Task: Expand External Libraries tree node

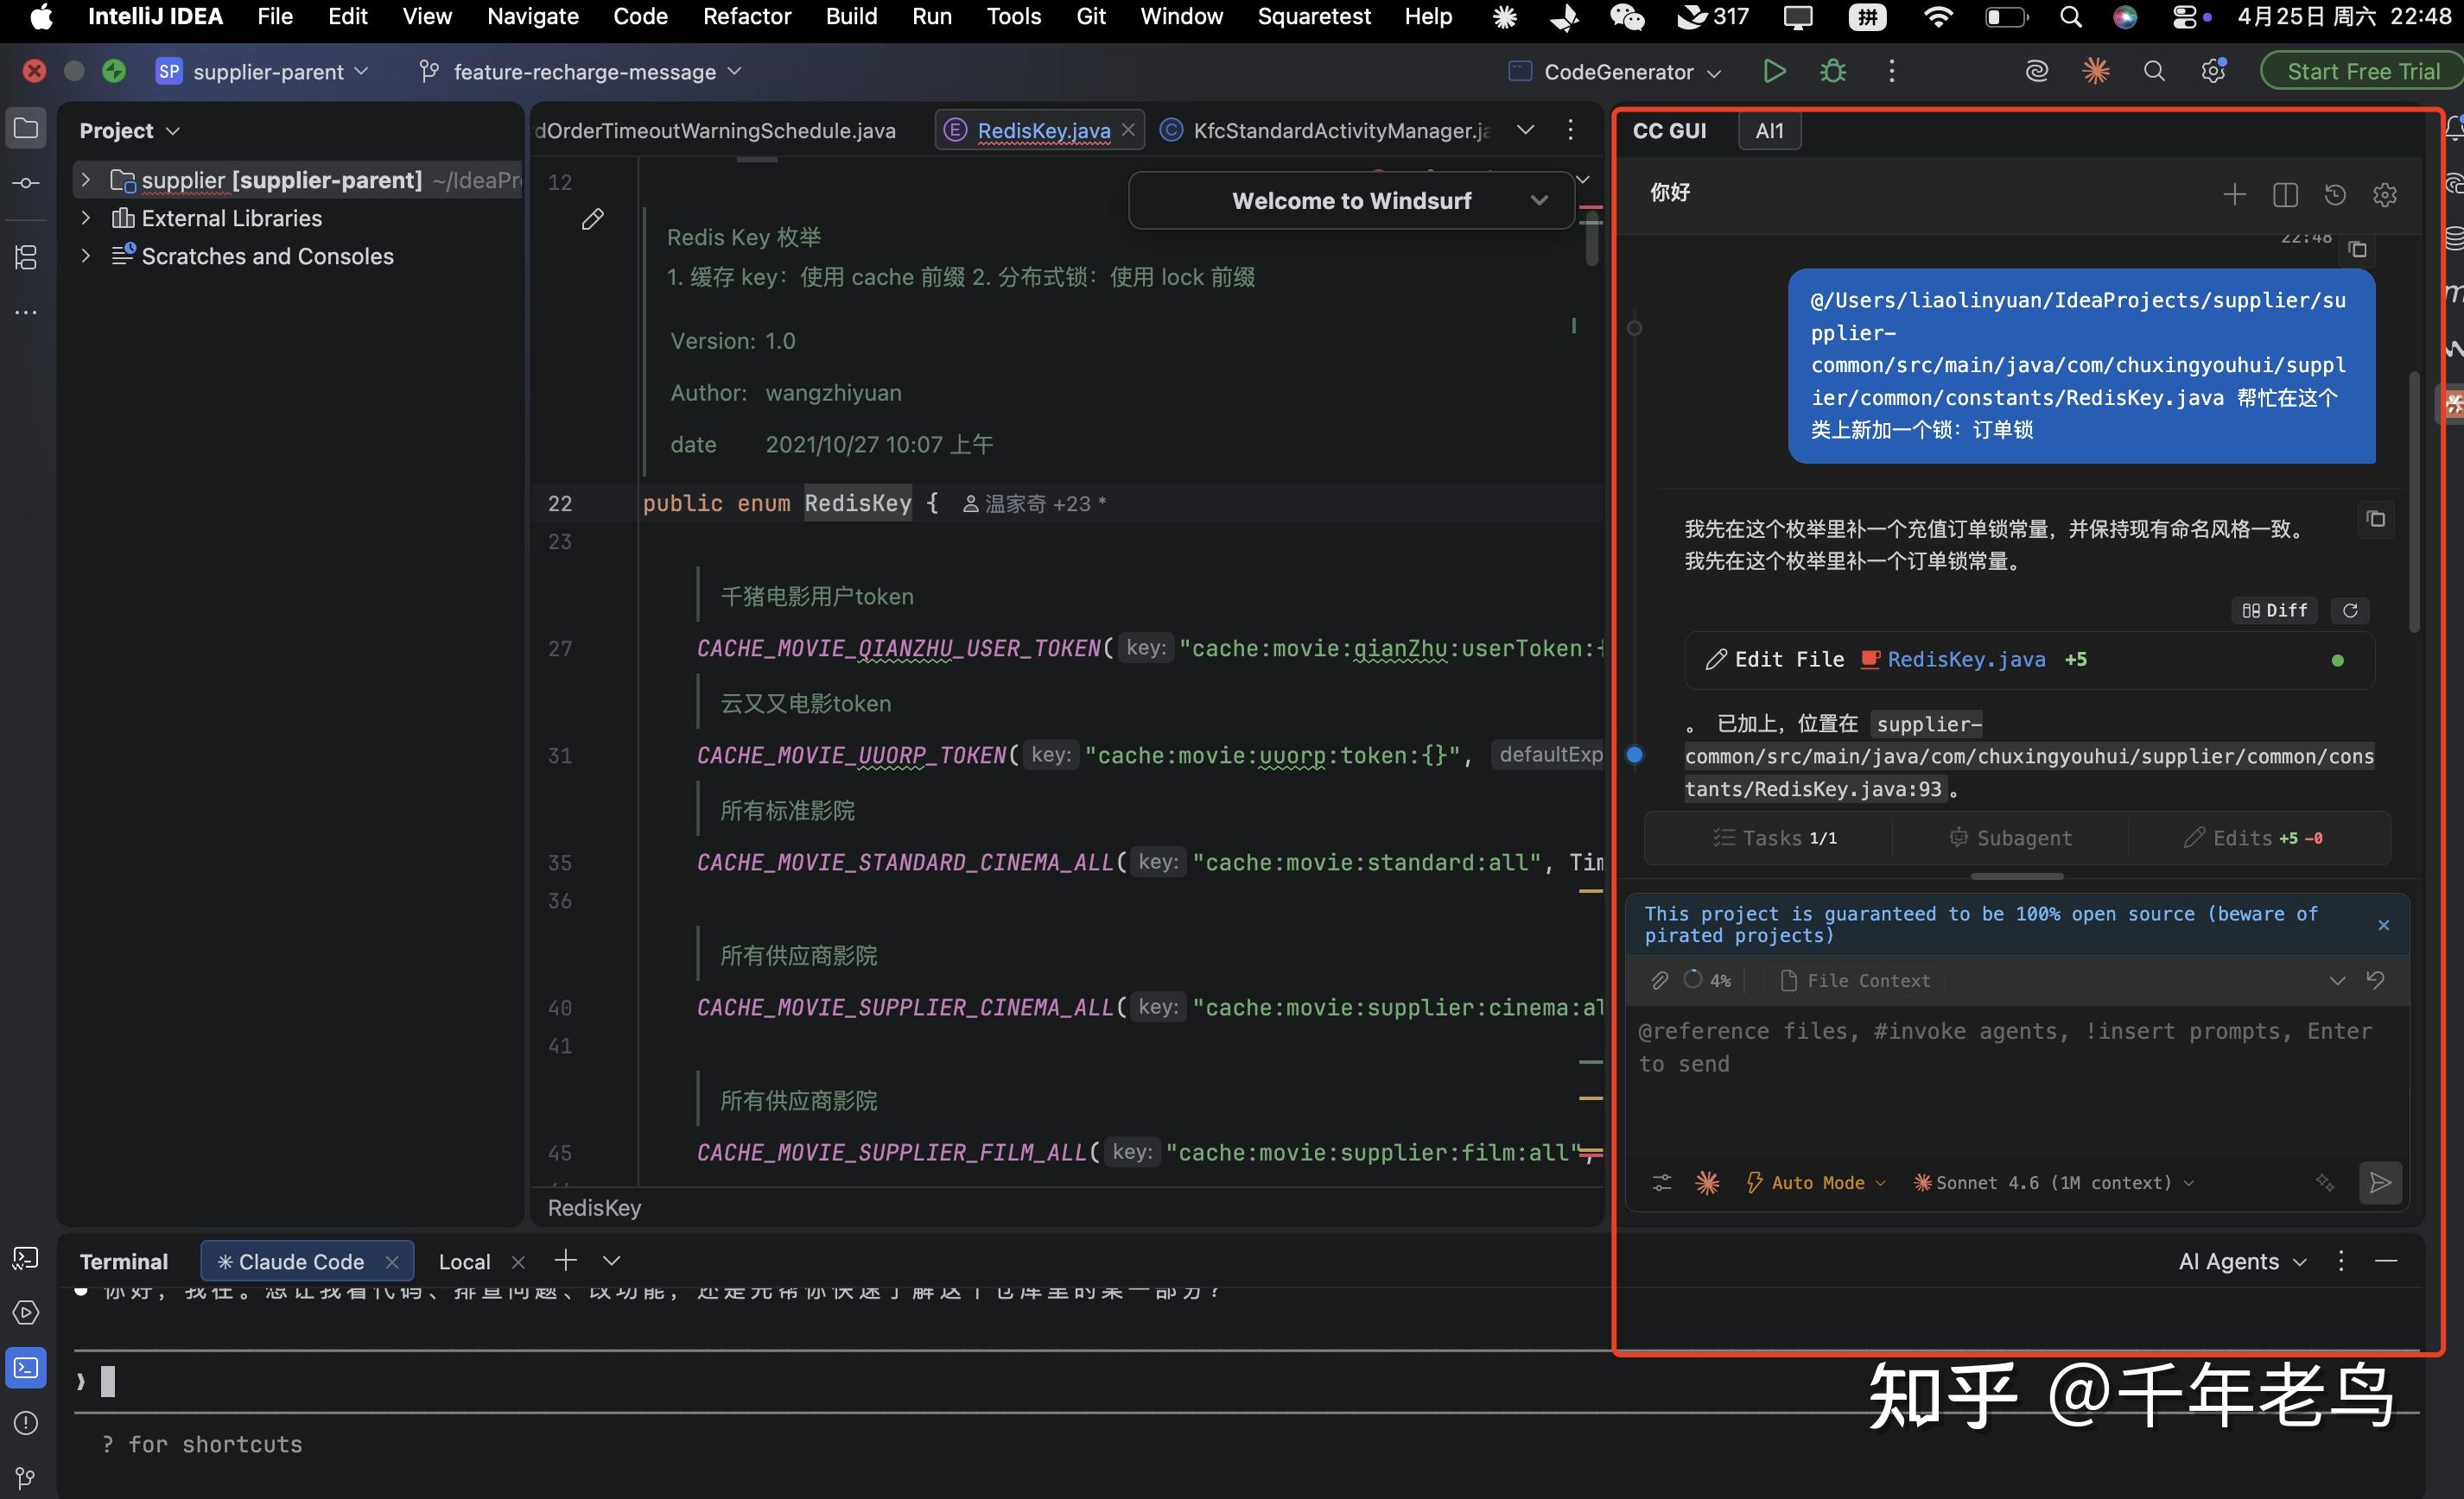Action: 86,218
